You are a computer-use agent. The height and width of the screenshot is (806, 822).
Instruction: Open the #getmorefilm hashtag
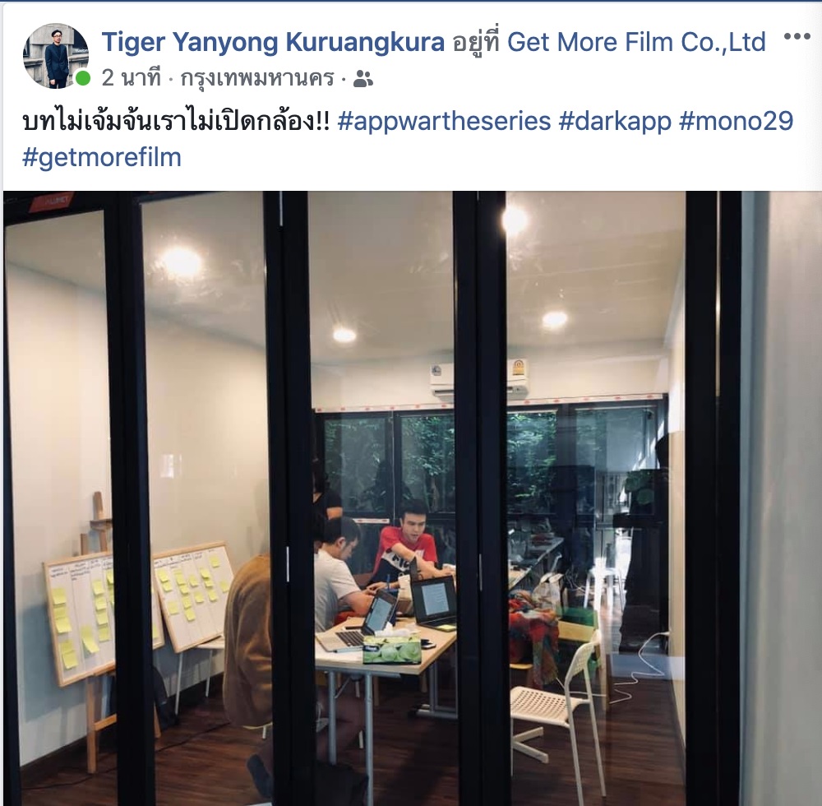tap(102, 157)
